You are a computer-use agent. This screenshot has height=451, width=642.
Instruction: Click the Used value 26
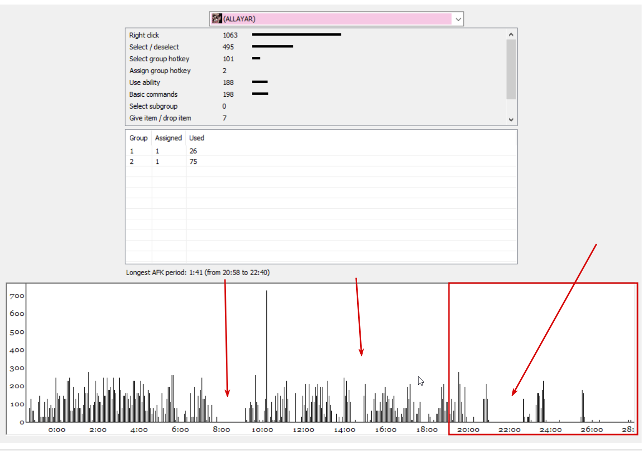click(193, 150)
